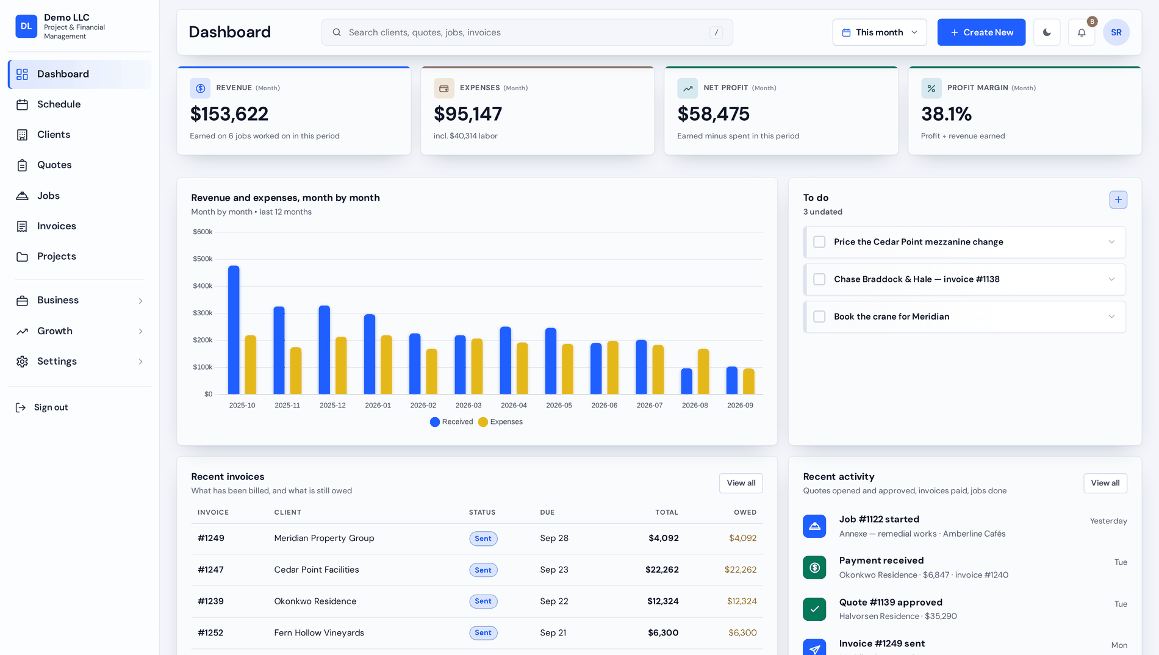The width and height of the screenshot is (1159, 655).
Task: Add a new to-do item
Action: point(1118,199)
